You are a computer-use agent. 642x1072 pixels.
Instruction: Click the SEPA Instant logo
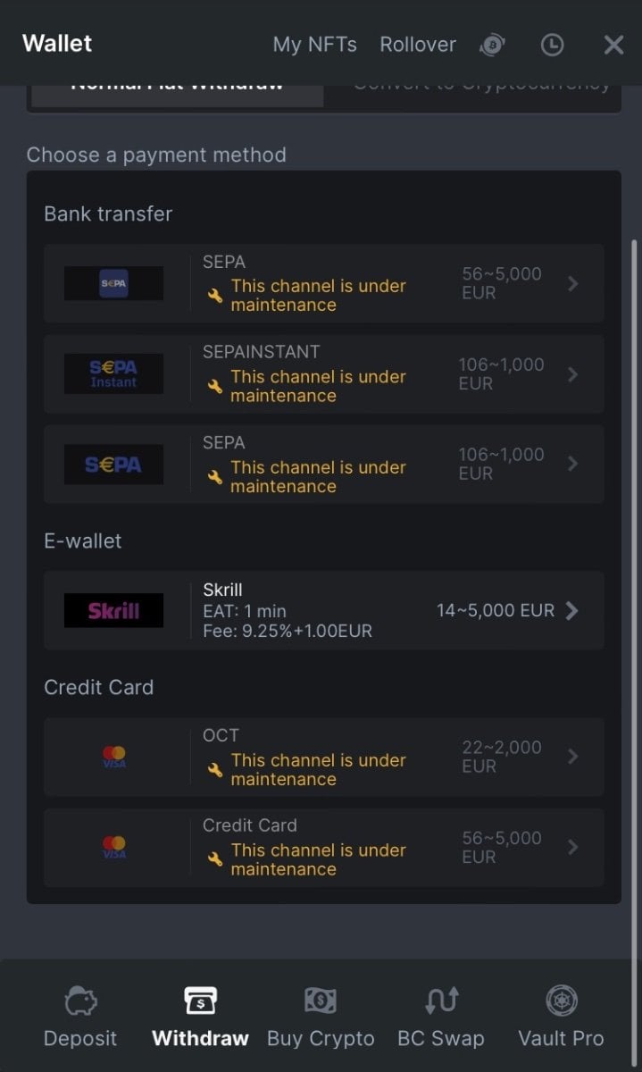[x=113, y=373]
